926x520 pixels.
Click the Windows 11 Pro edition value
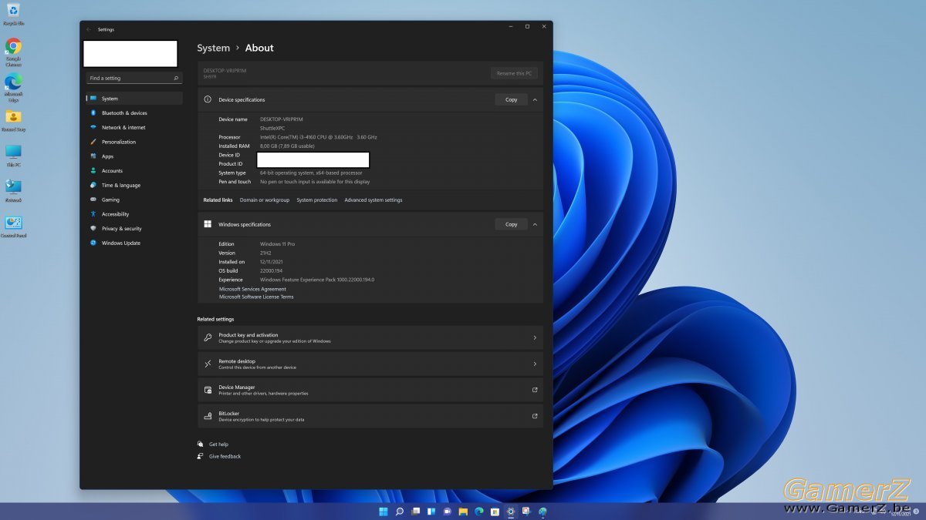tap(277, 244)
